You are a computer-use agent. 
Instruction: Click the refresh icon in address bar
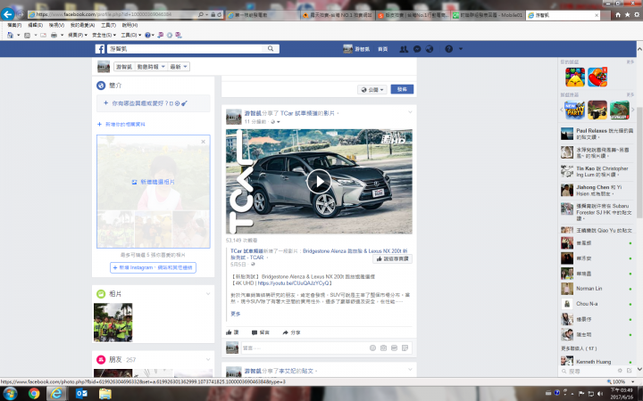(x=220, y=14)
